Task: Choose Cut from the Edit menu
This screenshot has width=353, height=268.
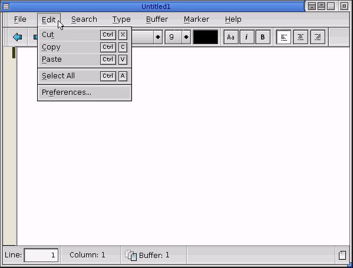Action: [84, 35]
